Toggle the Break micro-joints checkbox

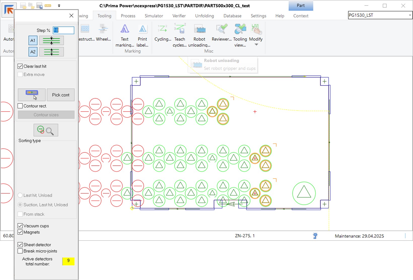(x=20, y=251)
